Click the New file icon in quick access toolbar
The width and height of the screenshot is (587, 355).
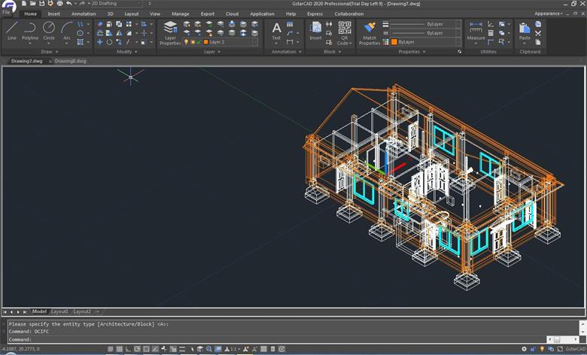tap(24, 3)
